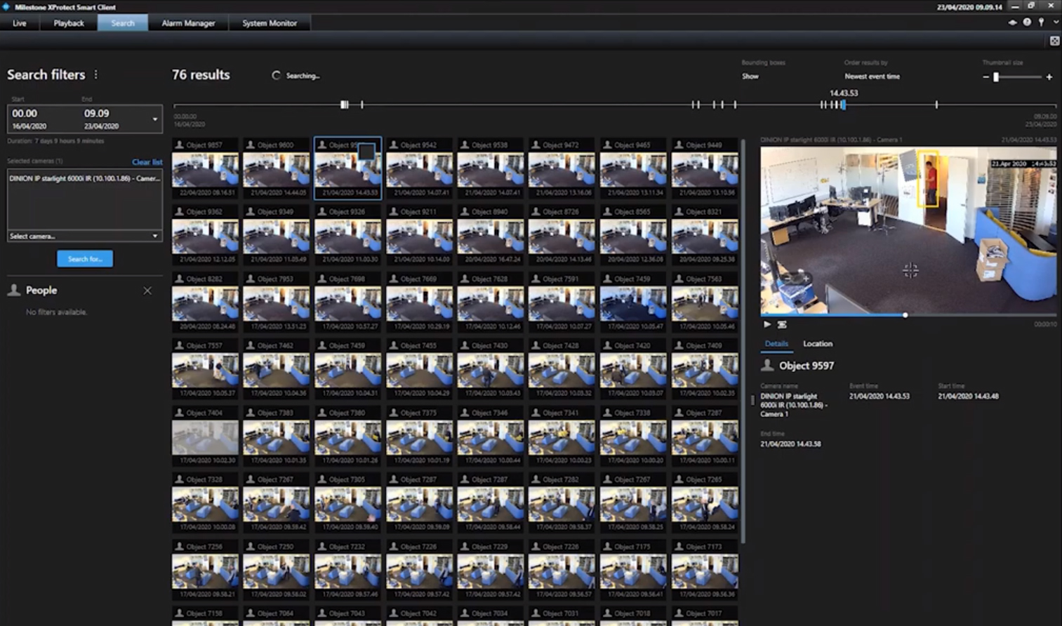Decrease thumbnail size with the minus icon
1062x626 pixels.
[x=985, y=77]
